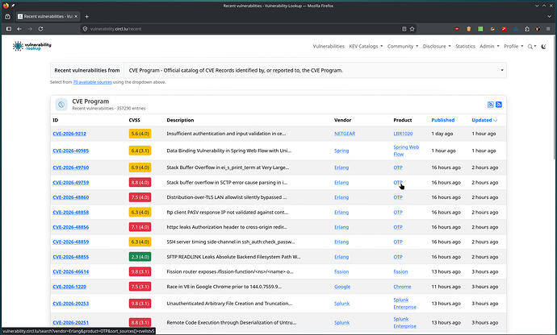The height and width of the screenshot is (335, 557).
Task: Click Erlang vendor in CVE-2026-48858 row
Action: pyautogui.click(x=341, y=213)
